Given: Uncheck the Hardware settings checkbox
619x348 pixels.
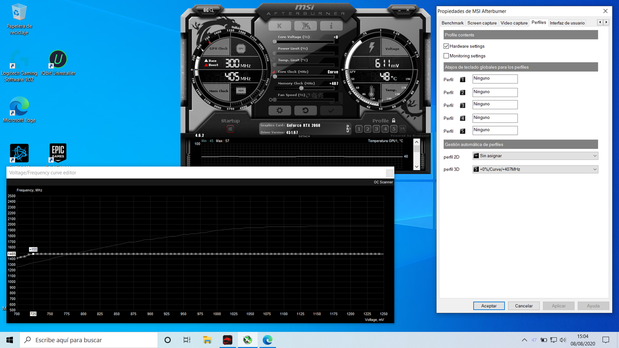Looking at the screenshot, I should pos(446,46).
